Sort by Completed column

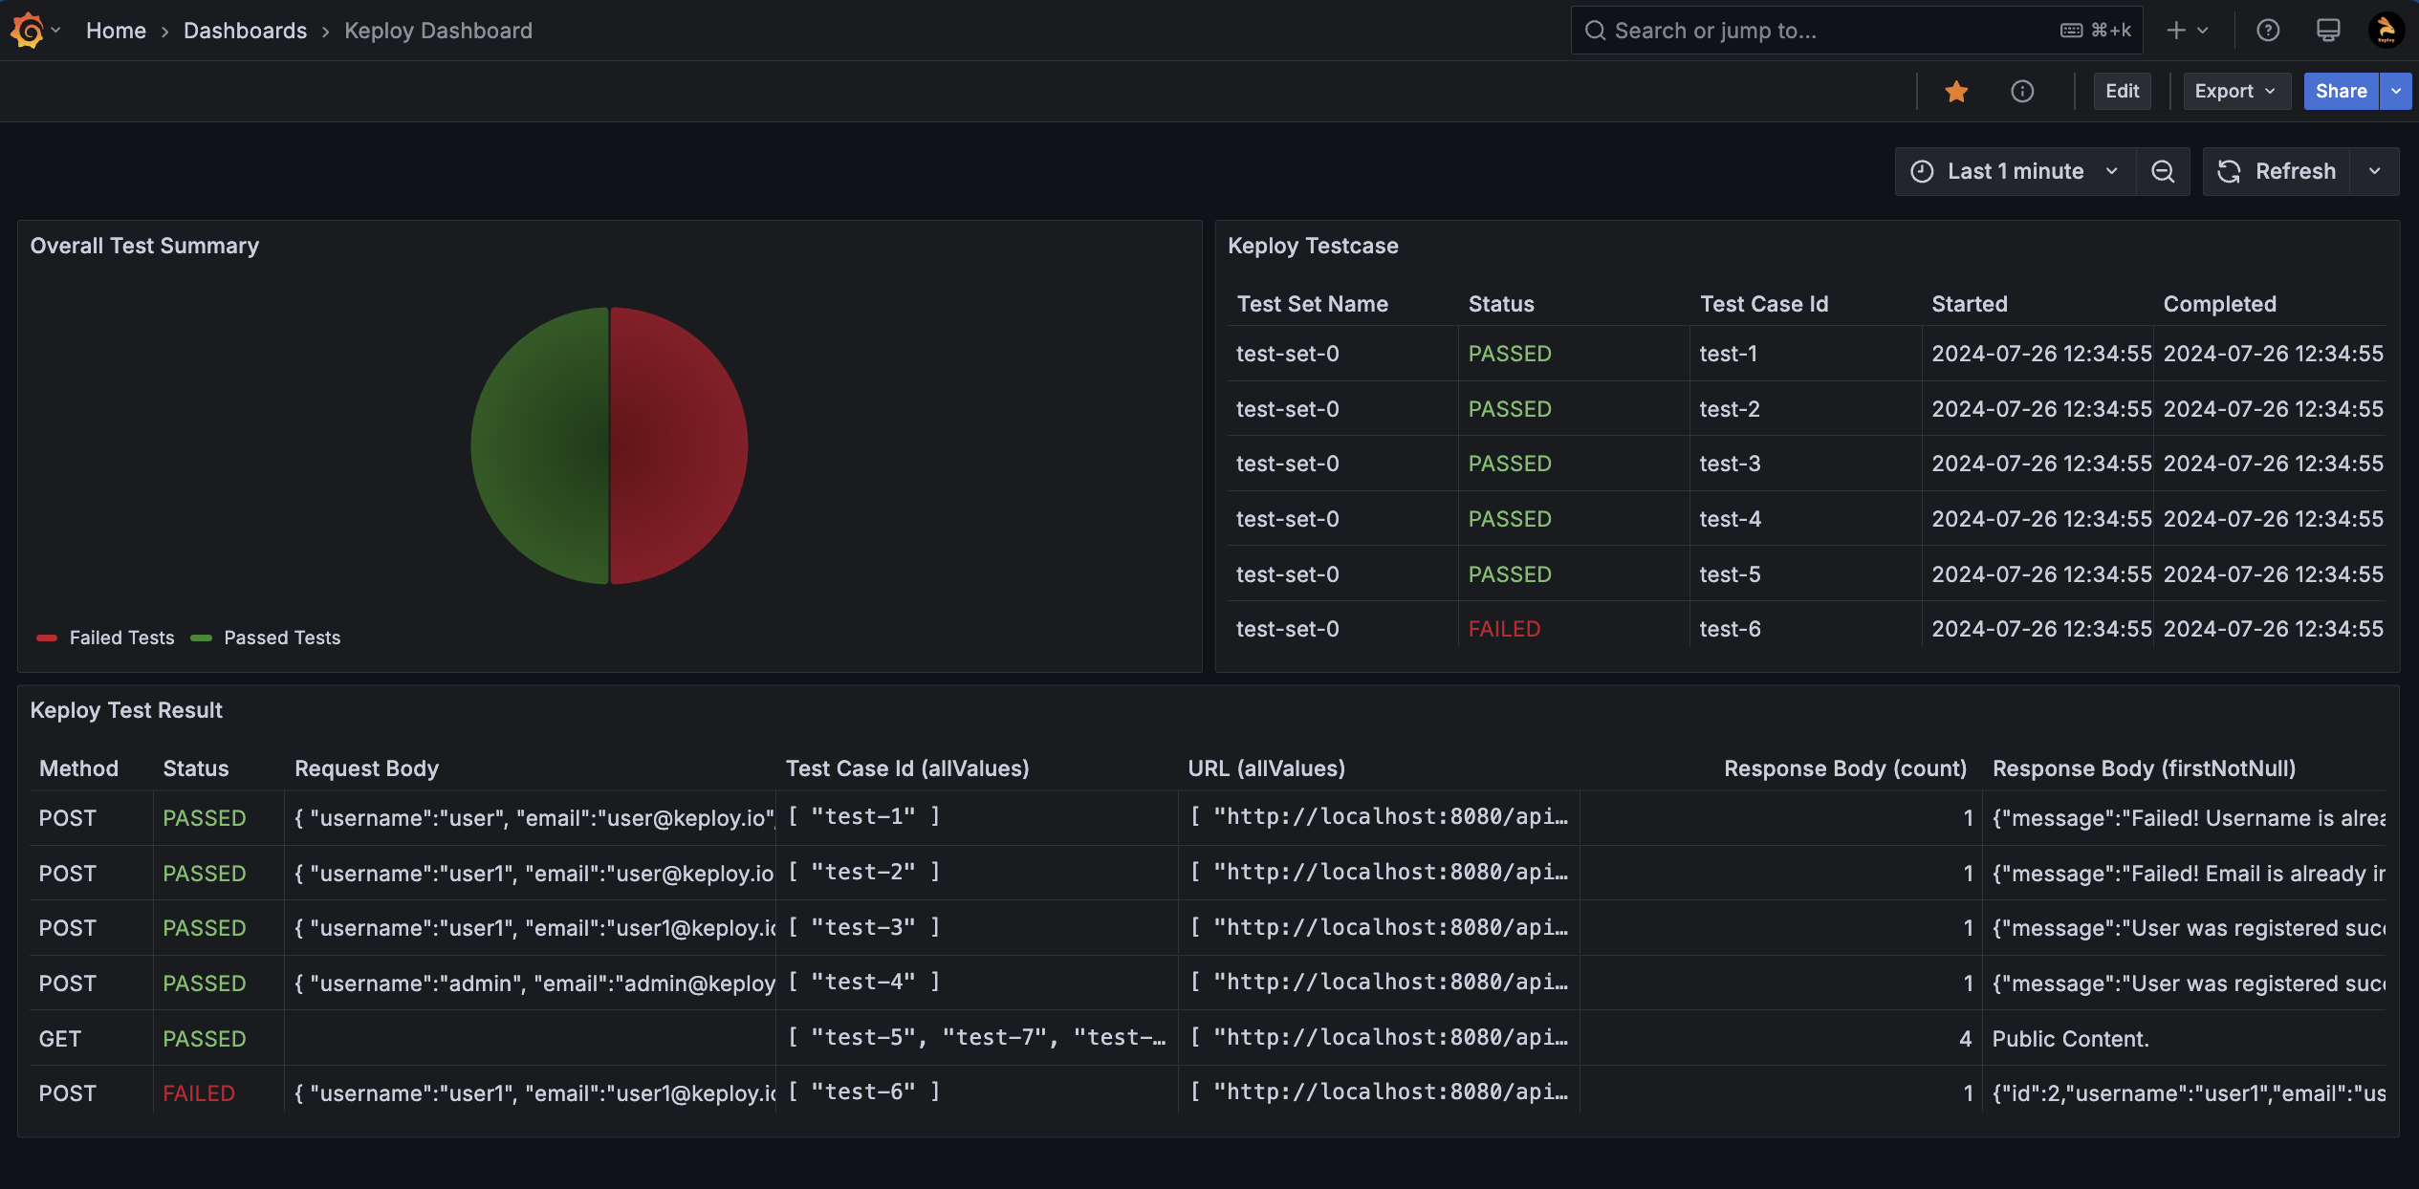pyautogui.click(x=2220, y=304)
